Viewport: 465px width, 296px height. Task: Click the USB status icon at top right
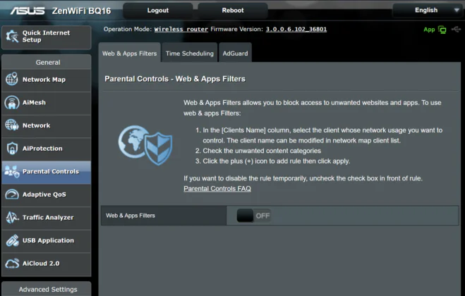tap(456, 30)
